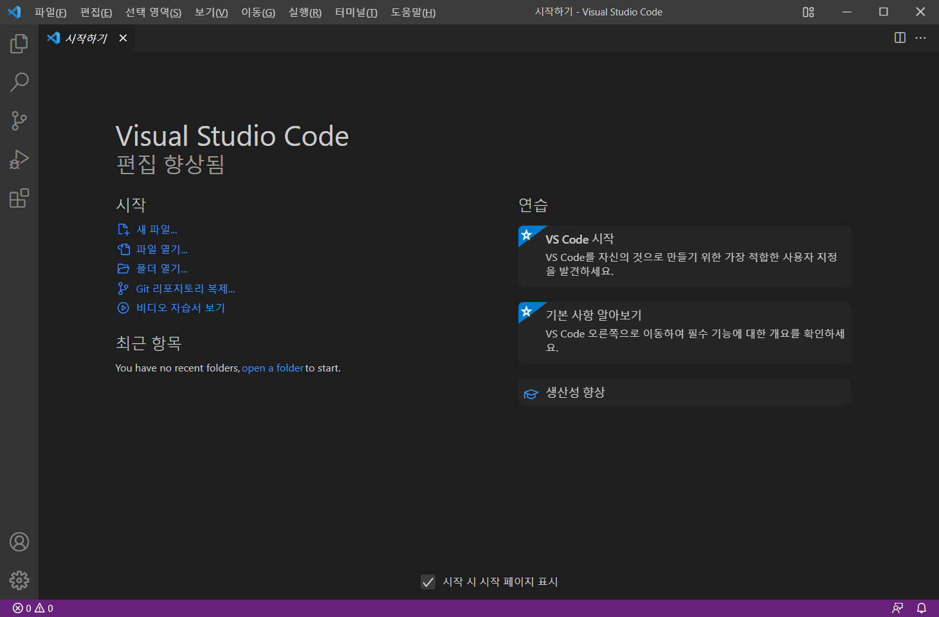Image resolution: width=939 pixels, height=617 pixels.
Task: Click the star badge on VS Code 시작 card
Action: [527, 235]
